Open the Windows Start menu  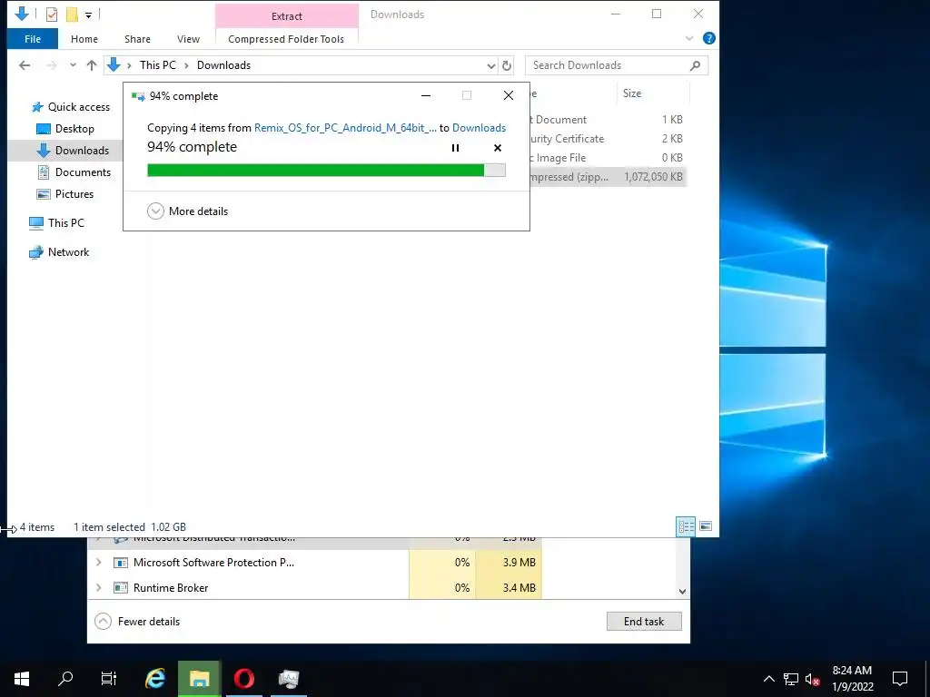tap(22, 679)
